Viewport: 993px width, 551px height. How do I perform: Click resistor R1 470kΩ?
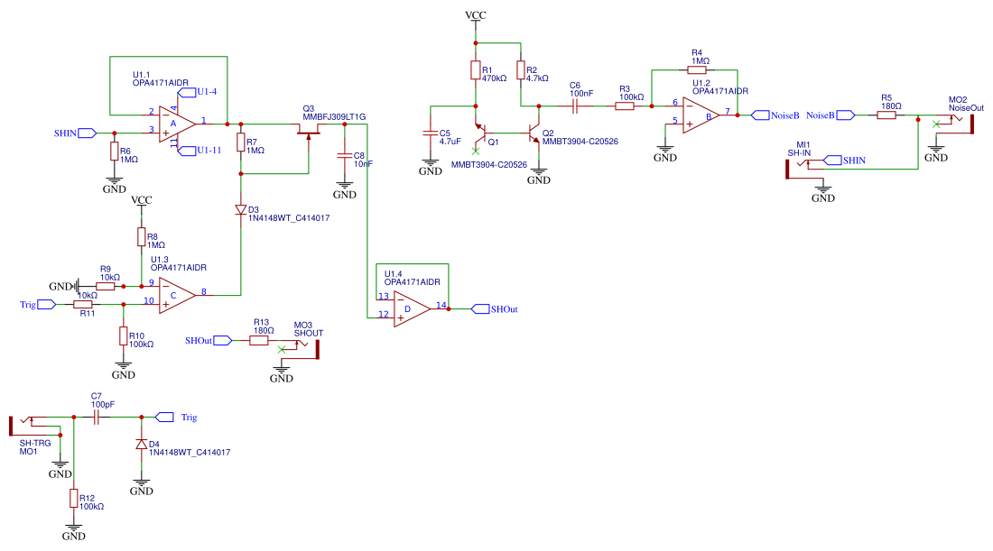pos(475,71)
